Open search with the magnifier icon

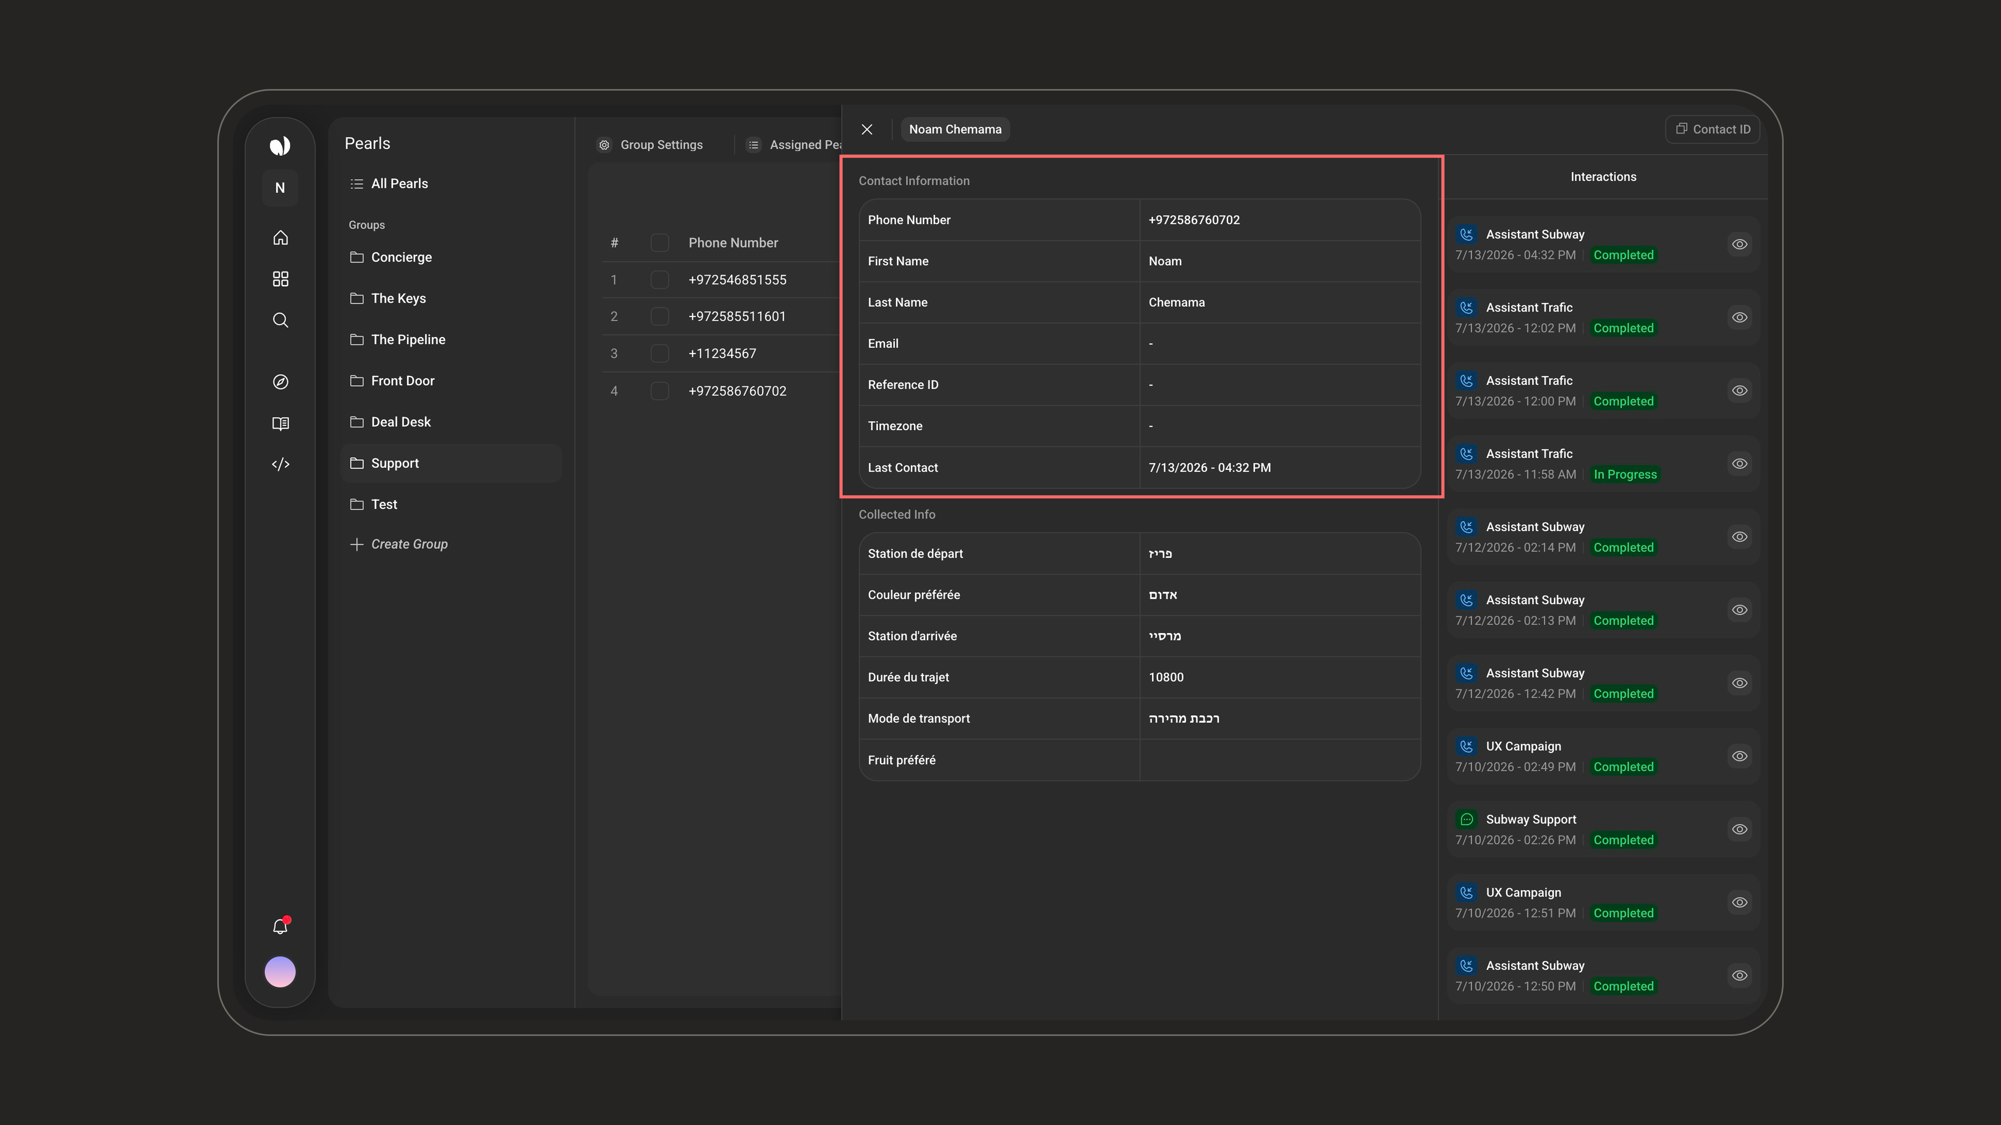(281, 320)
